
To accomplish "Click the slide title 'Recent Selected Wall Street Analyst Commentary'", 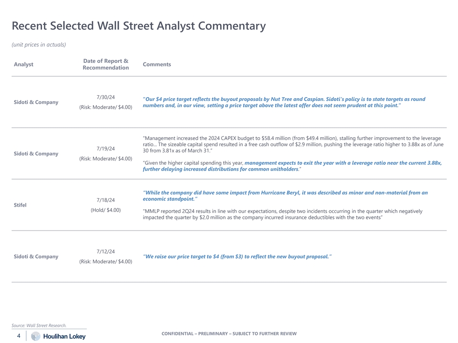I will point(138,26).
